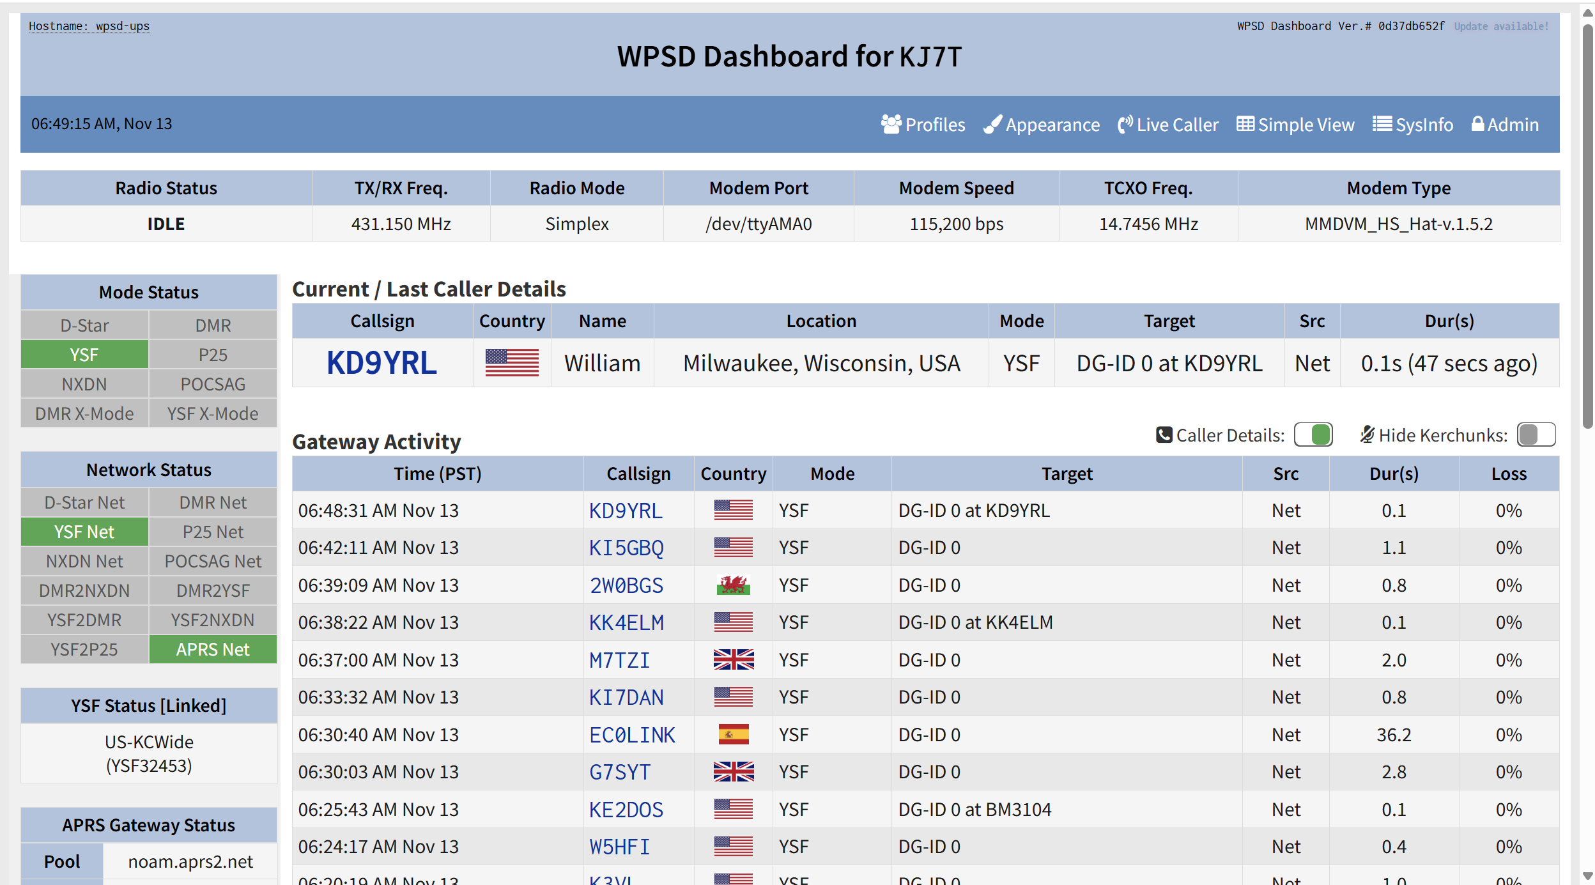Click the Simple View table icon
Viewport: 1595px width, 885px height.
click(x=1245, y=124)
